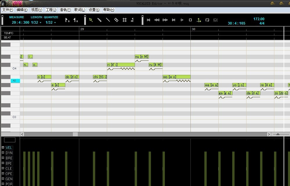The height and width of the screenshot is (186, 290).
Task: Toggle the CLE parameter eye icon
Action: (3, 168)
